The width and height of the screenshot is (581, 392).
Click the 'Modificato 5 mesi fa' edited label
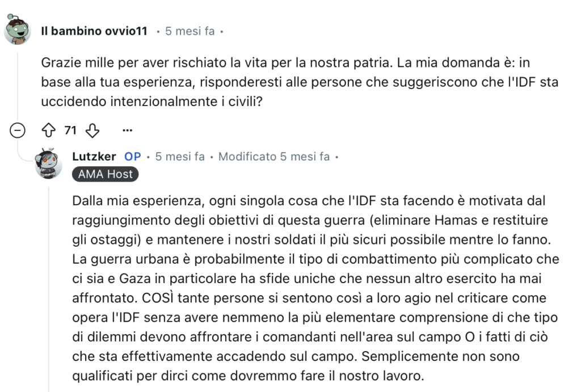coord(273,157)
